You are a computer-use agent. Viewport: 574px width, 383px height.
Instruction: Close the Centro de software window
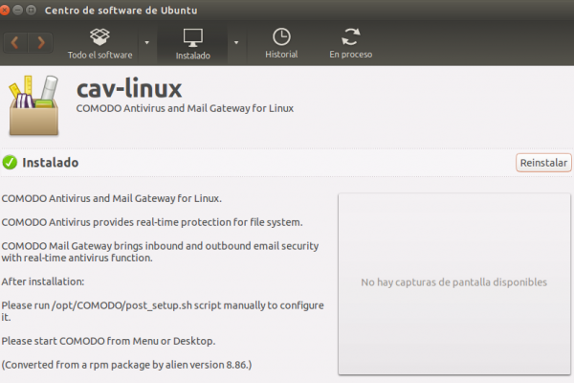4,10
